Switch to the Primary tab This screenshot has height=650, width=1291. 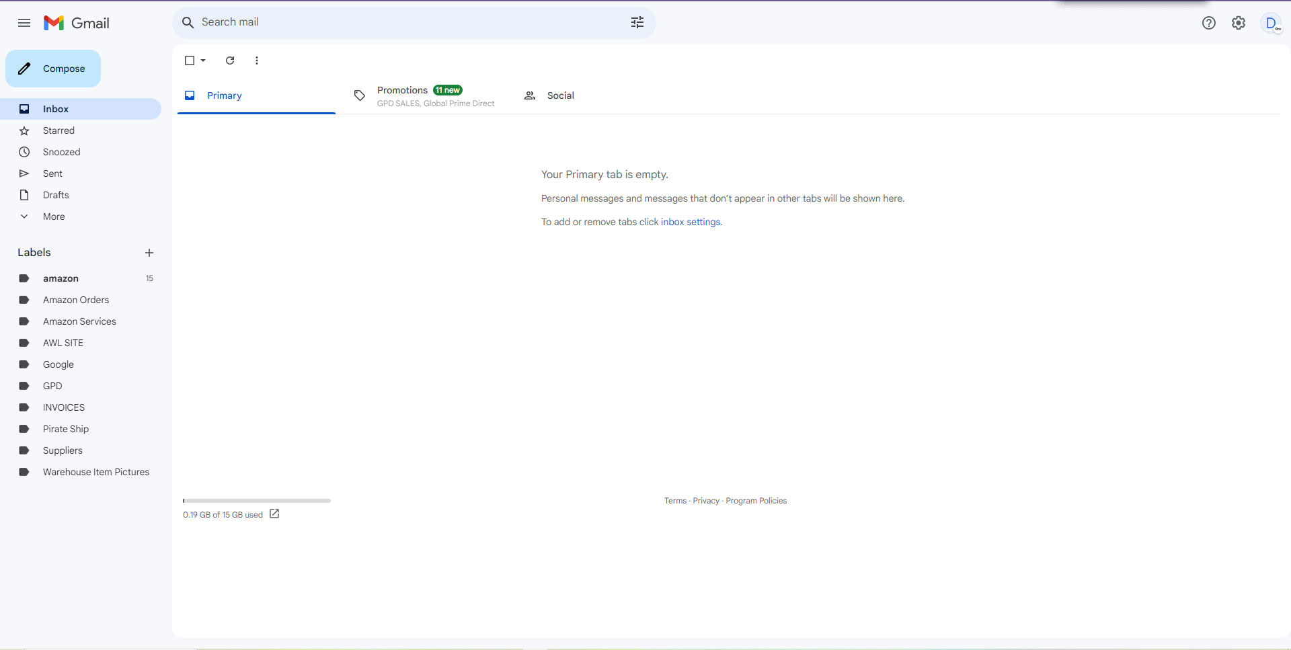coord(256,95)
